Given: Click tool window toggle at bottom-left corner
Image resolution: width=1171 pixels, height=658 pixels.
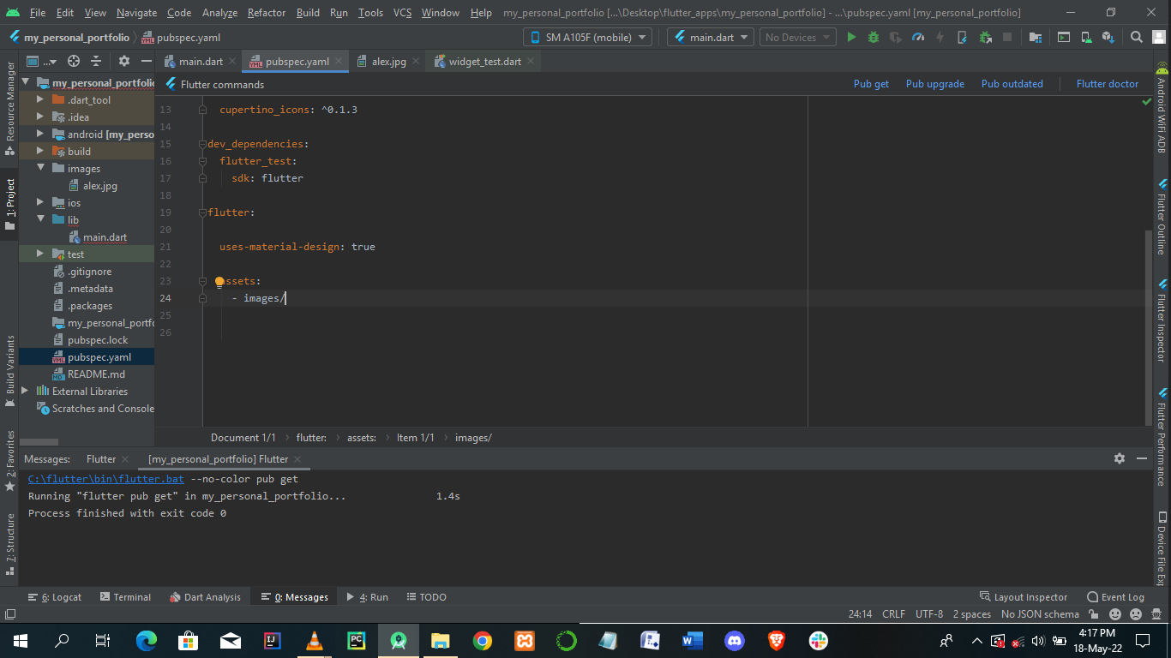Looking at the screenshot, I should tap(9, 614).
